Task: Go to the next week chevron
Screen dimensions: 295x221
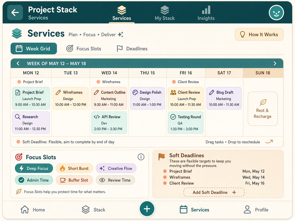Action: coord(275,63)
